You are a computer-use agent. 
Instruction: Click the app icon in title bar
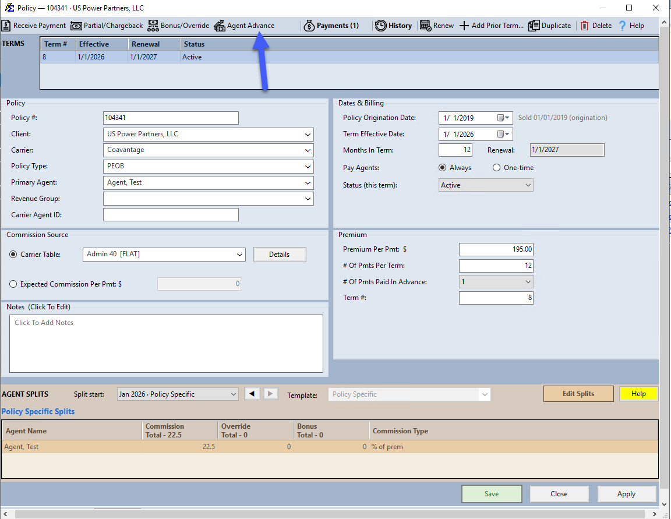coord(9,8)
